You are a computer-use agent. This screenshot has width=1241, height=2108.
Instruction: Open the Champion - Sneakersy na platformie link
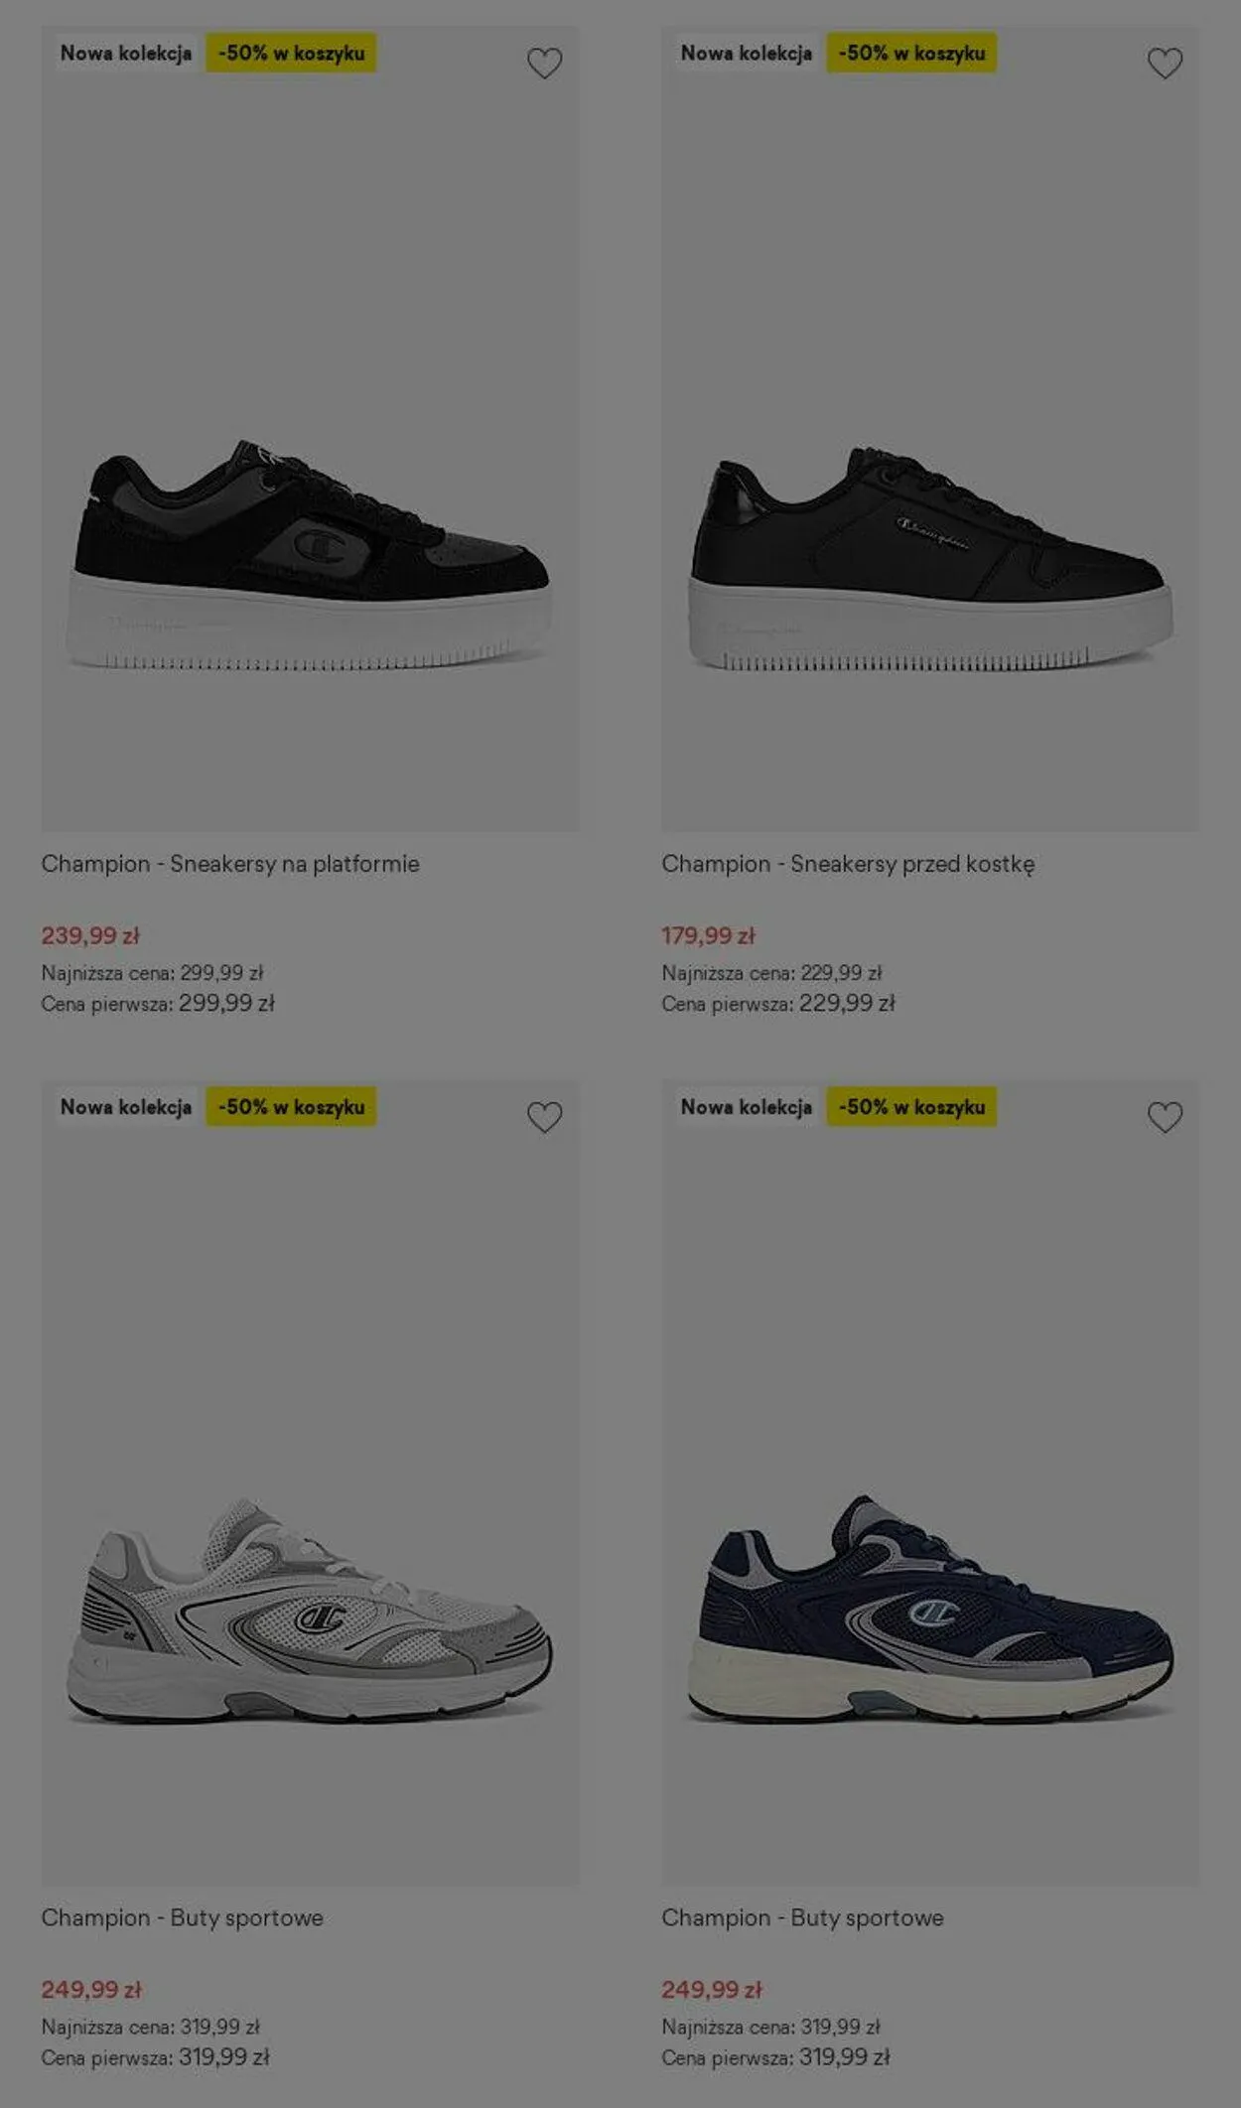click(230, 864)
